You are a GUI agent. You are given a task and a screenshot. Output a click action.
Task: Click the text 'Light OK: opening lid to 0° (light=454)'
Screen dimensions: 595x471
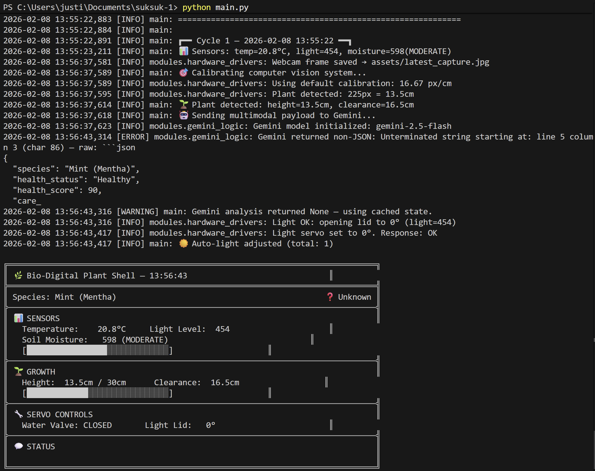[x=364, y=222]
